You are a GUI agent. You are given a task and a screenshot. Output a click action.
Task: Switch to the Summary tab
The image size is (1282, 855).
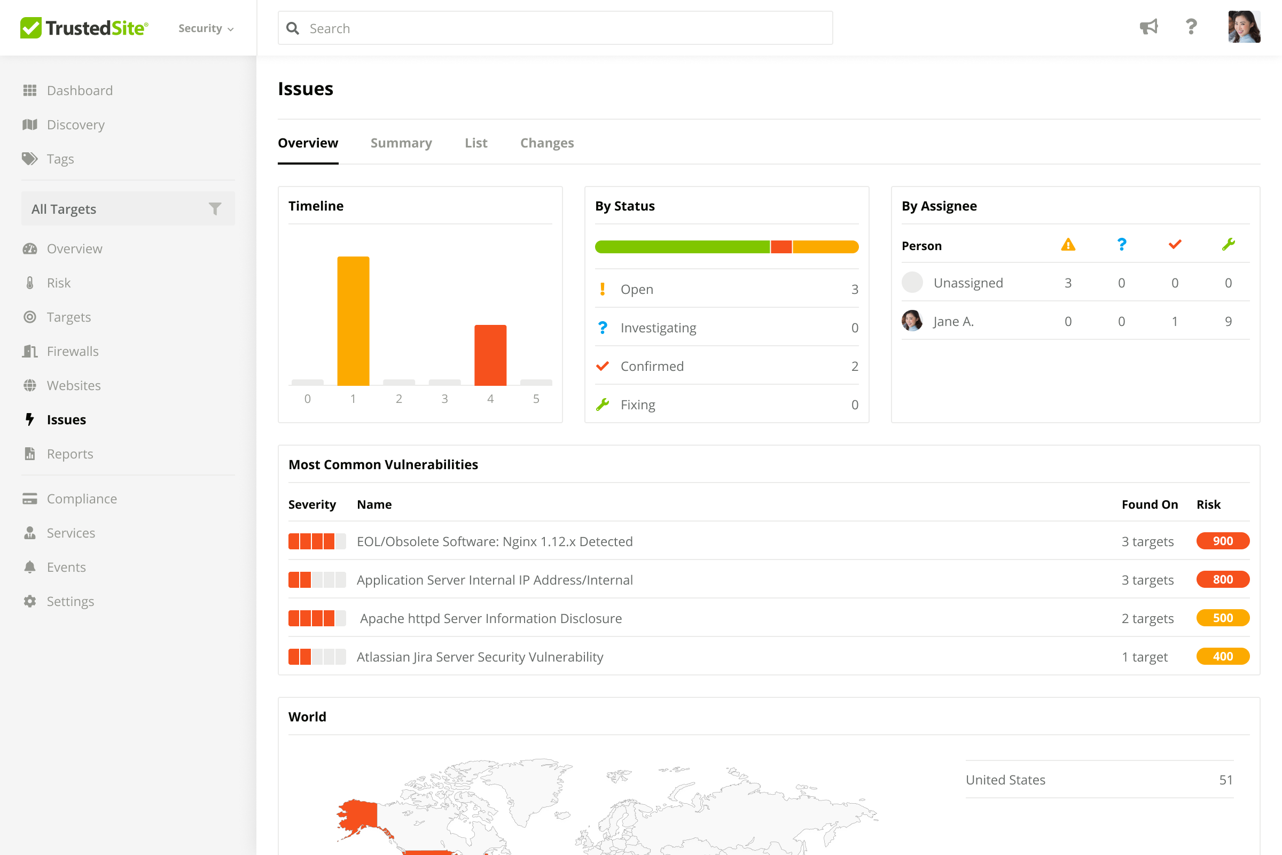click(401, 143)
